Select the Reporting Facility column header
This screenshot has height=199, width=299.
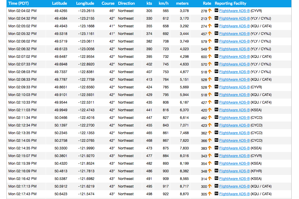pyautogui.click(x=230, y=4)
